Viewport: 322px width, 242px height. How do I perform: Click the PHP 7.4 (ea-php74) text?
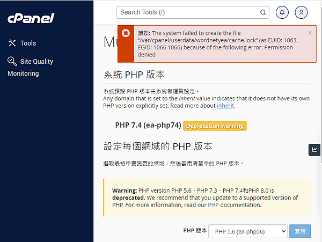[x=148, y=125]
